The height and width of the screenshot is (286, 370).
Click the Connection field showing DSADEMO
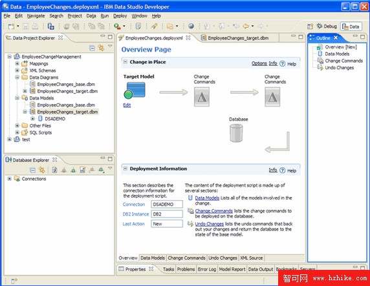(167, 204)
